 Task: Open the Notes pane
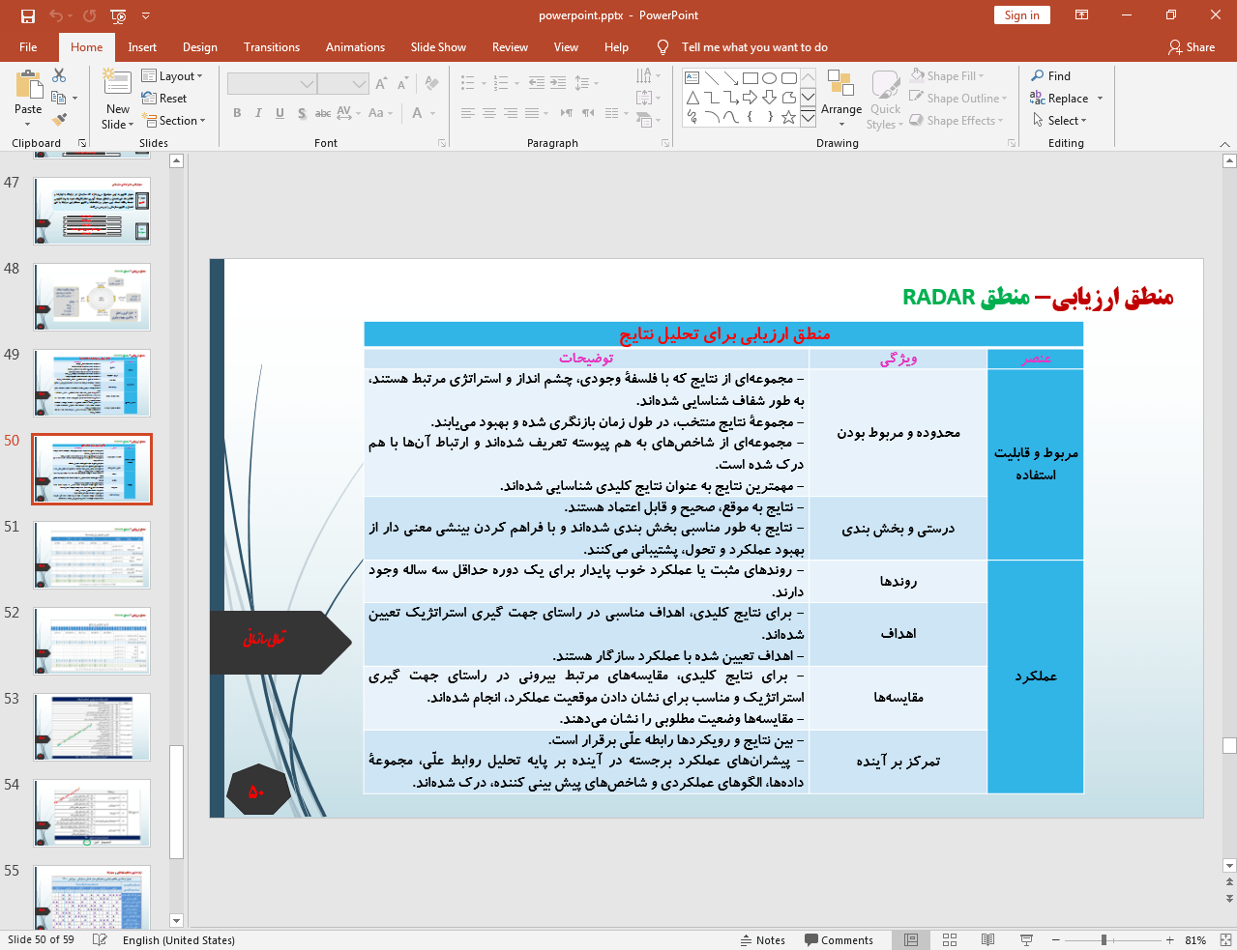tap(762, 940)
